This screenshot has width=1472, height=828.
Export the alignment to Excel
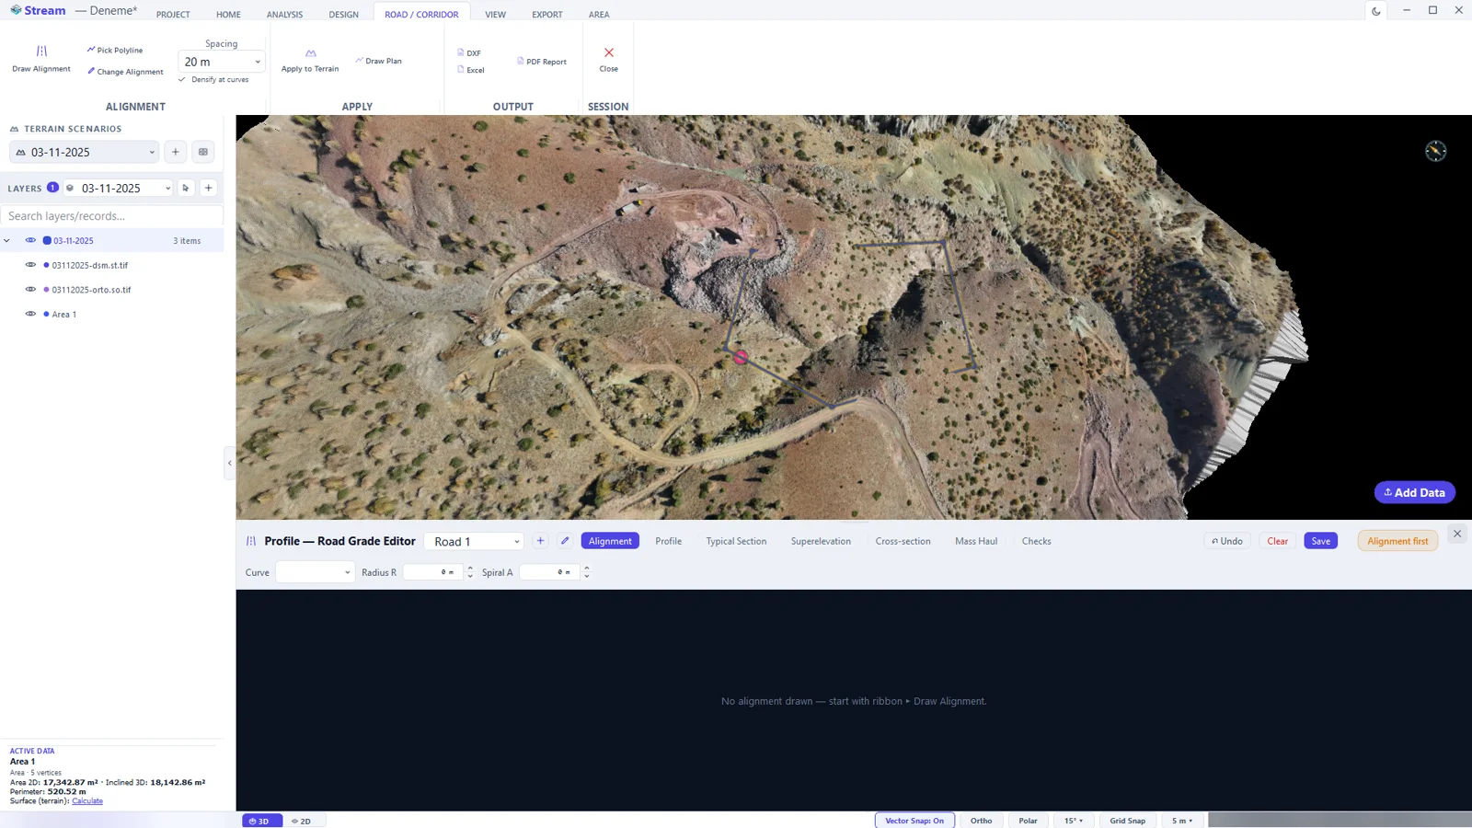click(471, 70)
